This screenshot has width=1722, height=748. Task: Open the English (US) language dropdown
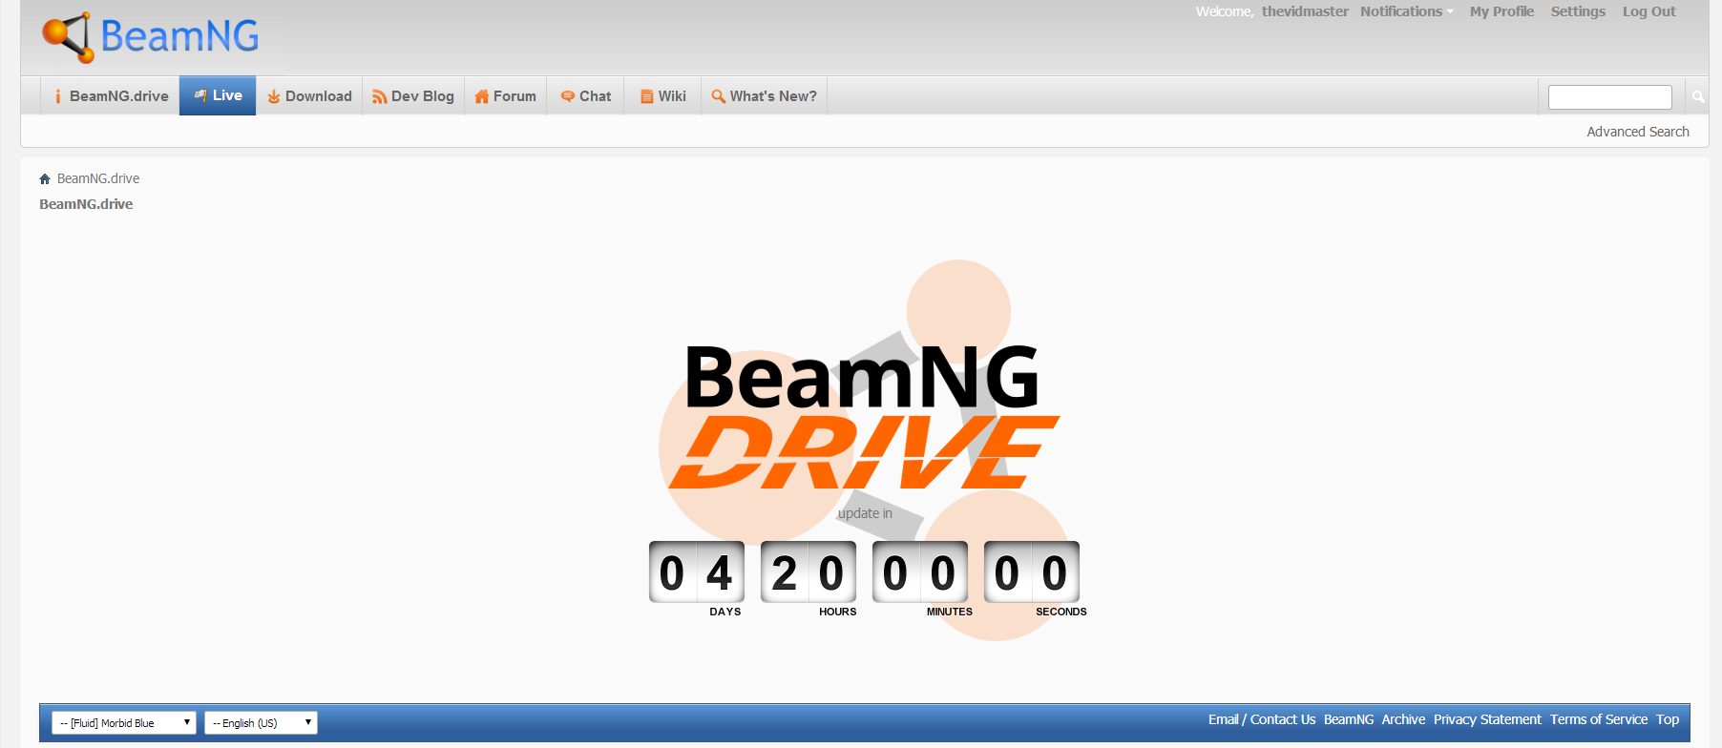(261, 722)
